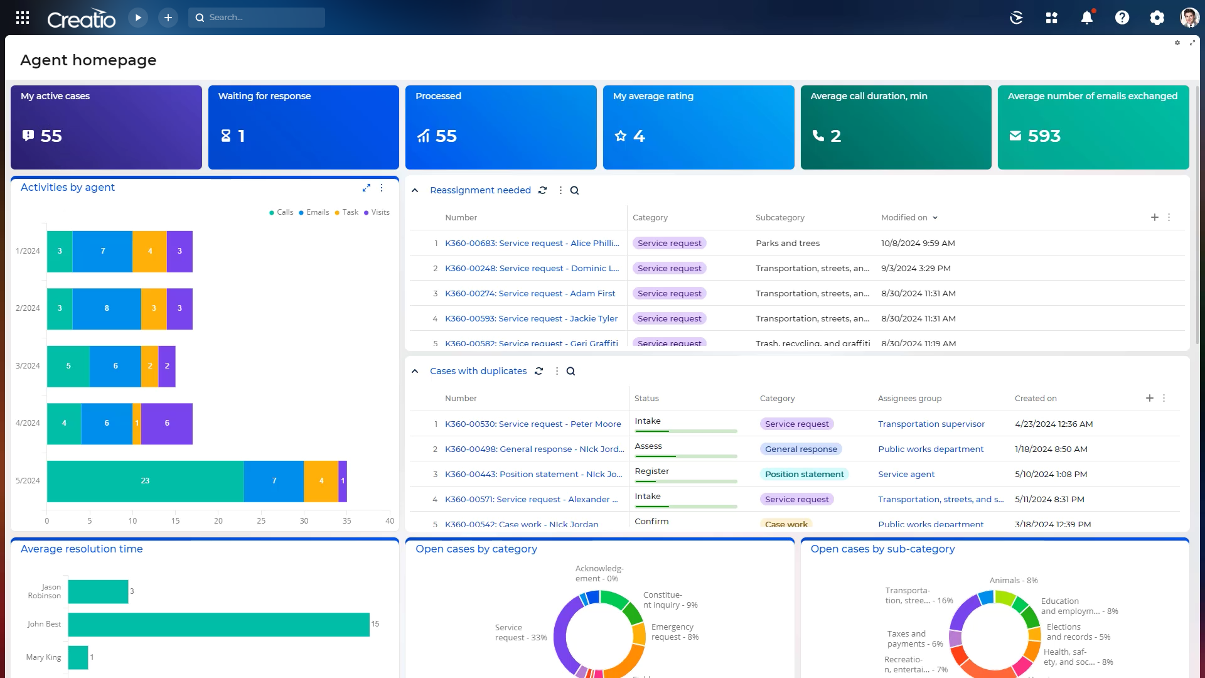The image size is (1205, 678).
Task: Open Activities by agent three-dot menu
Action: point(382,188)
